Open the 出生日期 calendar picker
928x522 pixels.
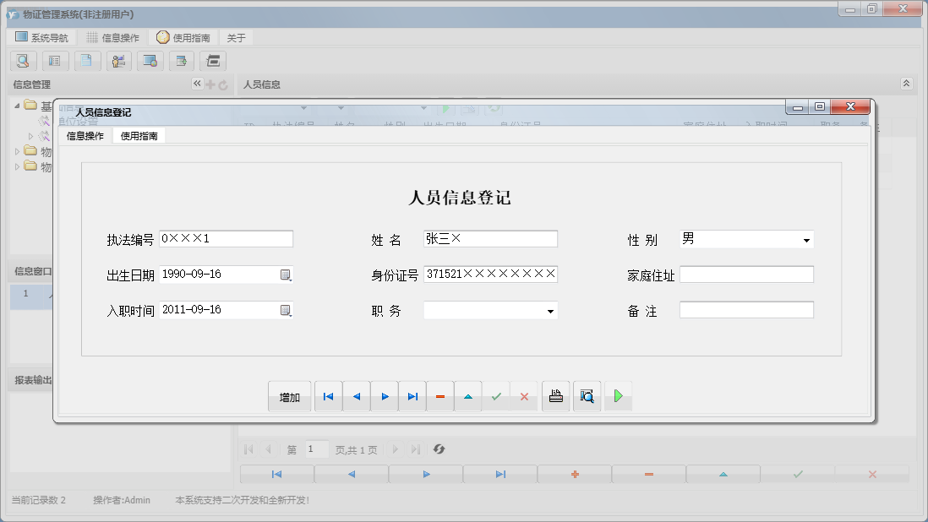[x=286, y=275]
